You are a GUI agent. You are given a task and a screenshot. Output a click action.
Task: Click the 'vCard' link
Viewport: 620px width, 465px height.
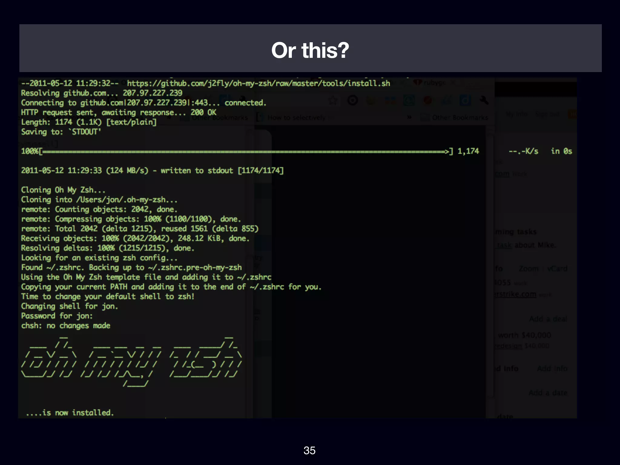(x=557, y=269)
